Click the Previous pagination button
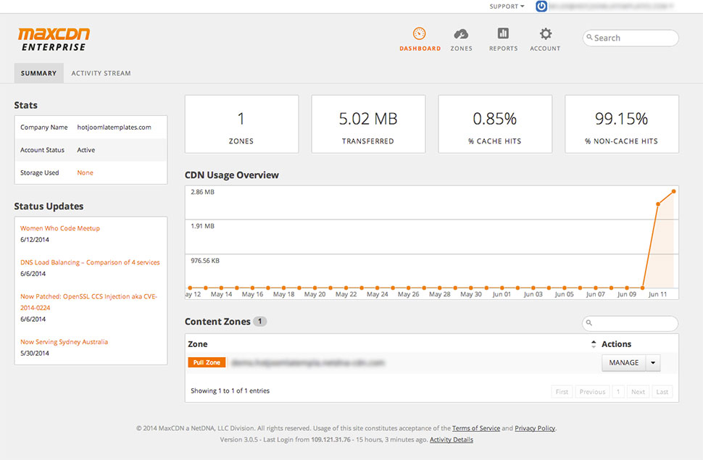This screenshot has height=460, width=703. pyautogui.click(x=592, y=392)
